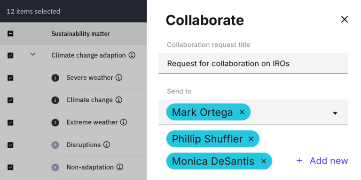361x180 pixels.
Task: Collapse the Climate change adaption row
Action: tap(33, 54)
